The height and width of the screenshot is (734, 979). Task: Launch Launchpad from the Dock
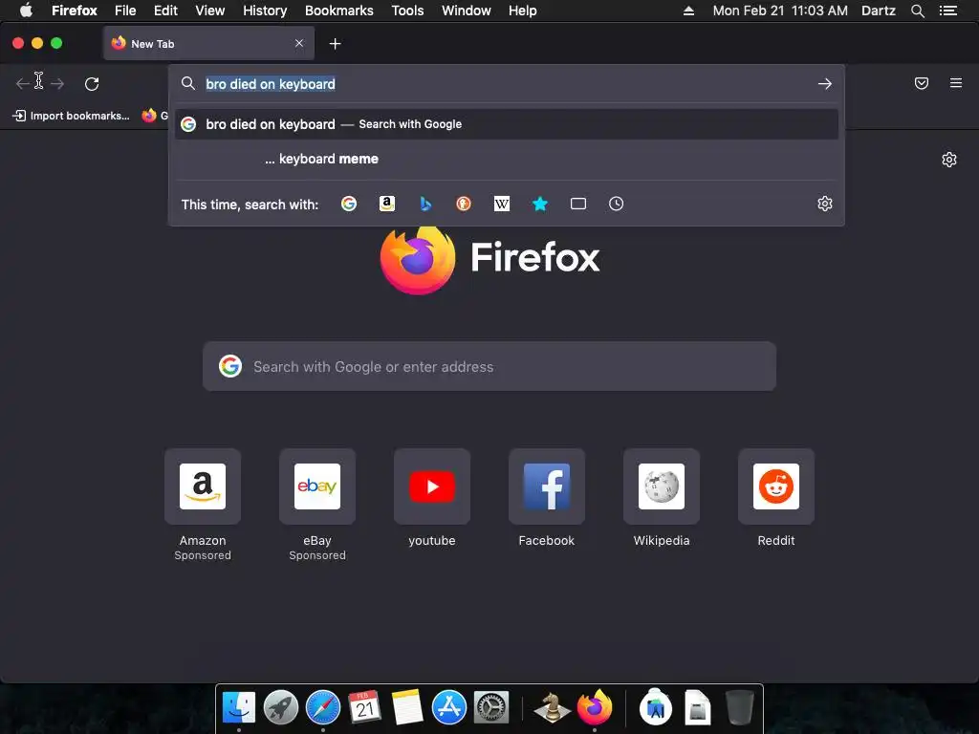(281, 708)
